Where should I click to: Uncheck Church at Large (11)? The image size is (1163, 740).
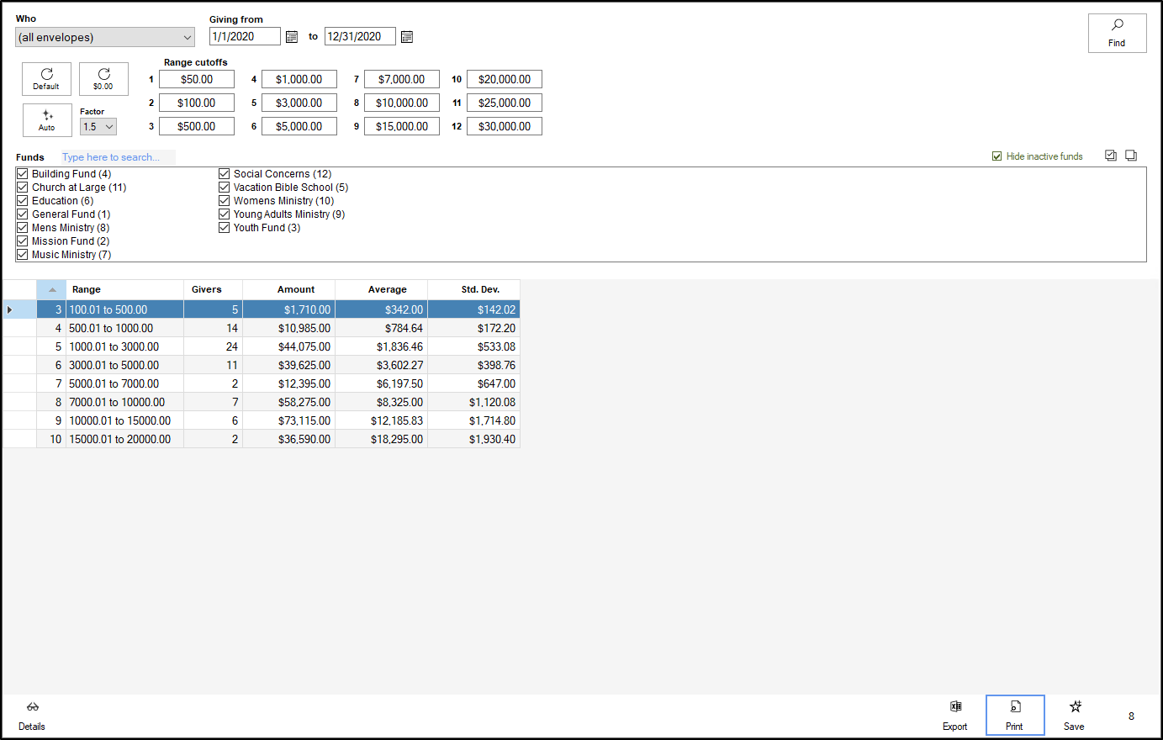[23, 188]
